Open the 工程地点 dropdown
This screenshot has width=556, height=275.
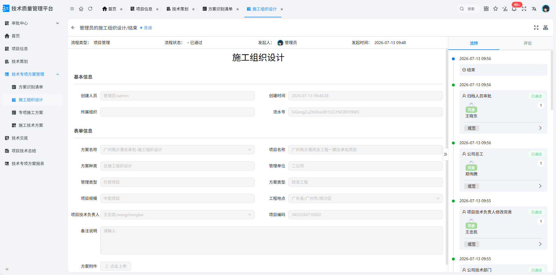[x=366, y=198]
